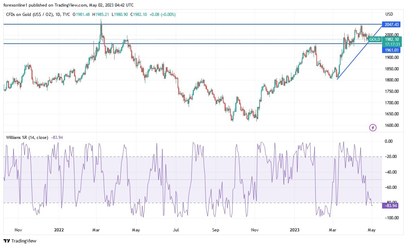Click the USD currency label above price scale
This screenshot has width=407, height=247.
tap(389, 14)
